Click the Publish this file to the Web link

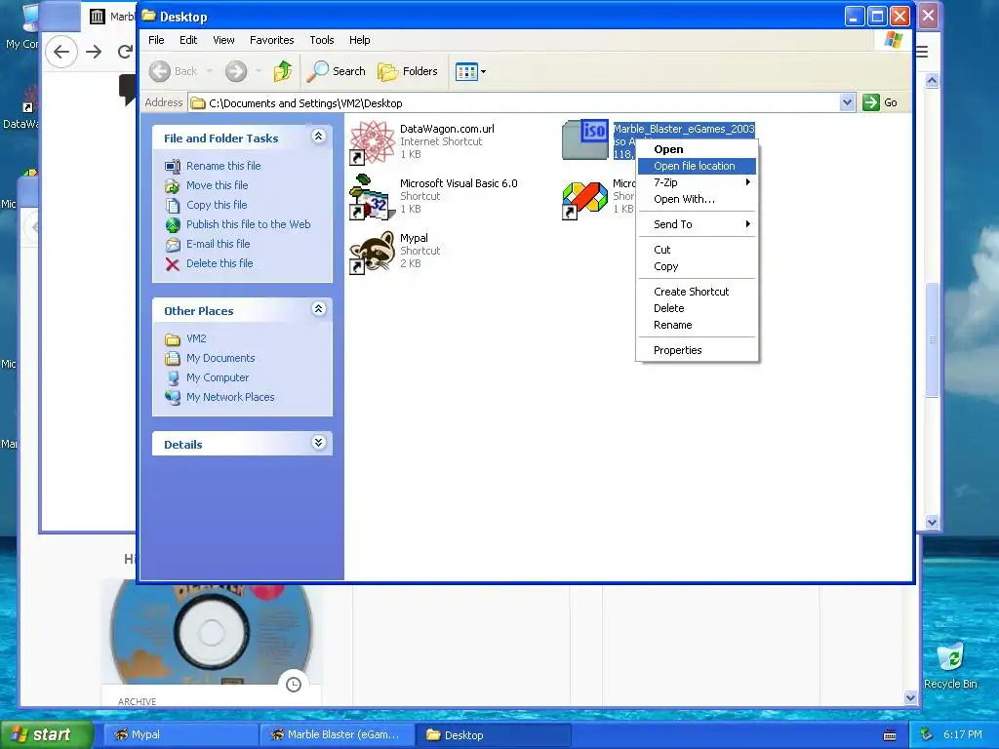click(x=249, y=225)
